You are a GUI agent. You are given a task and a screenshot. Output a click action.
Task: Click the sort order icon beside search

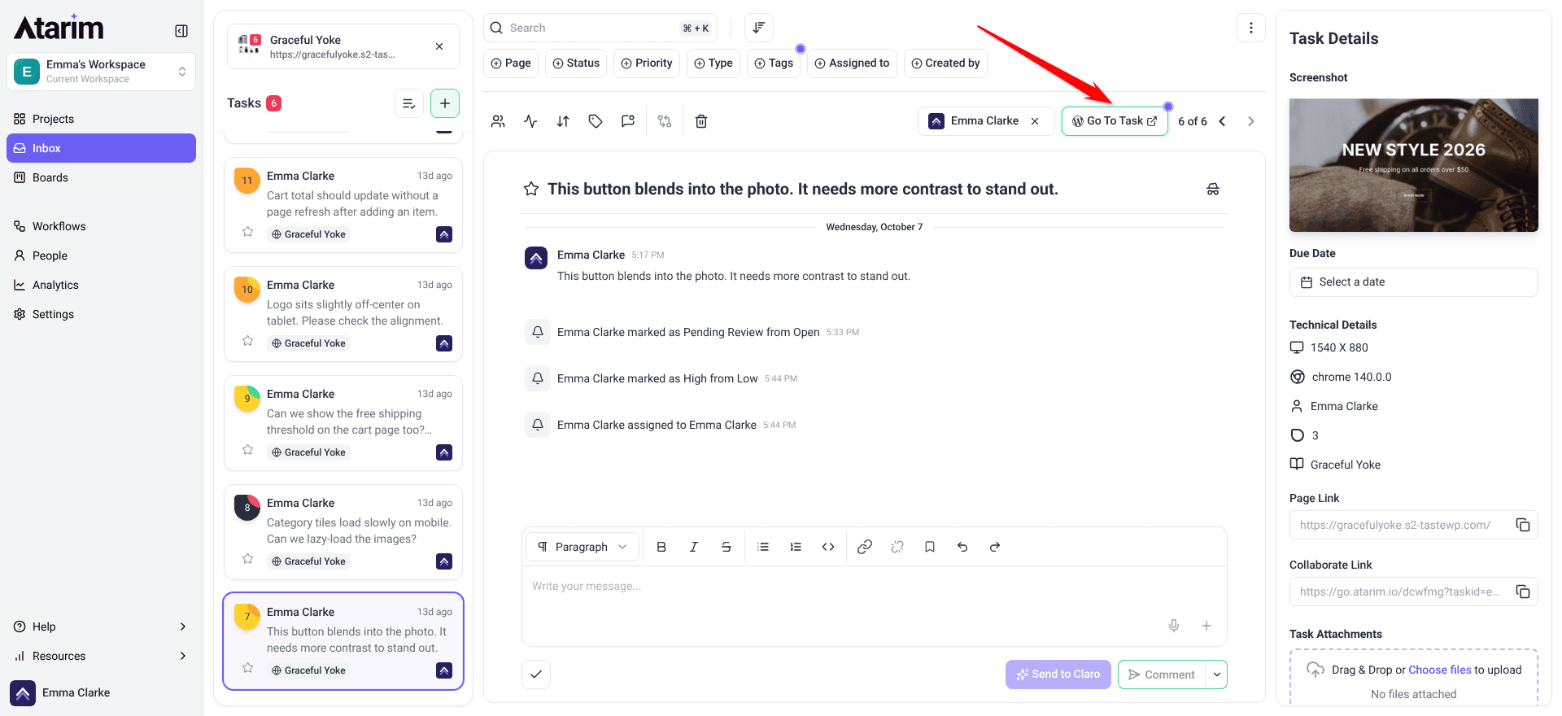pos(759,28)
